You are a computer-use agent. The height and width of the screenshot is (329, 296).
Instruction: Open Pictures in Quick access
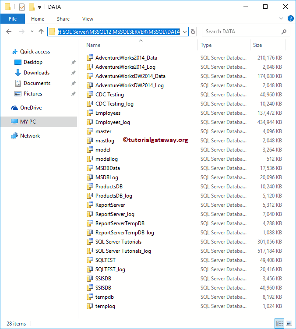click(33, 94)
